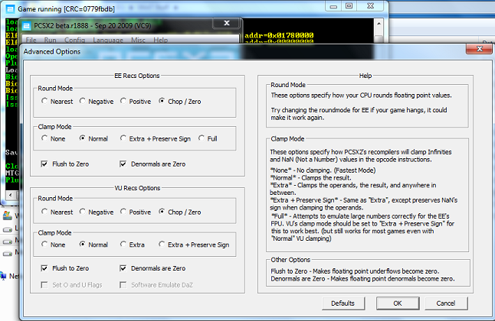This screenshot has width=495, height=321.
Task: Close the Advanced Options dialog
Action: pyautogui.click(x=479, y=49)
